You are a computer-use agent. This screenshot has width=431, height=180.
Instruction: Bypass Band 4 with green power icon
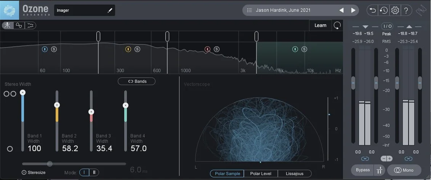point(295,49)
